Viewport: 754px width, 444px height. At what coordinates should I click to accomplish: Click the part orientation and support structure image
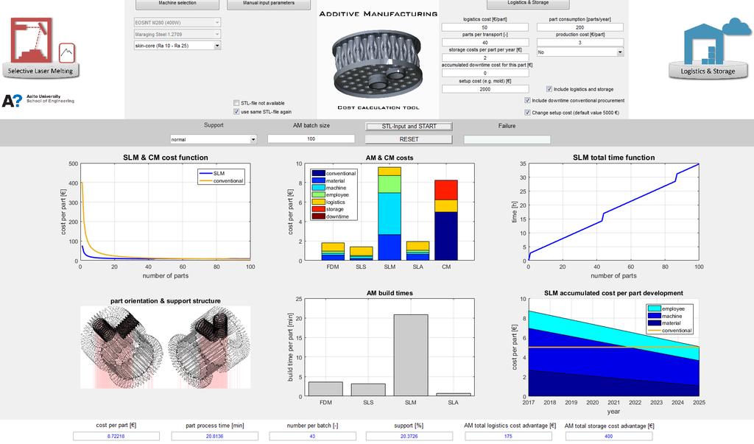pos(166,348)
